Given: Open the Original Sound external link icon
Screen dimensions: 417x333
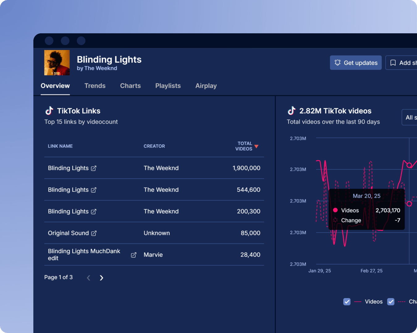Looking at the screenshot, I should (x=94, y=233).
